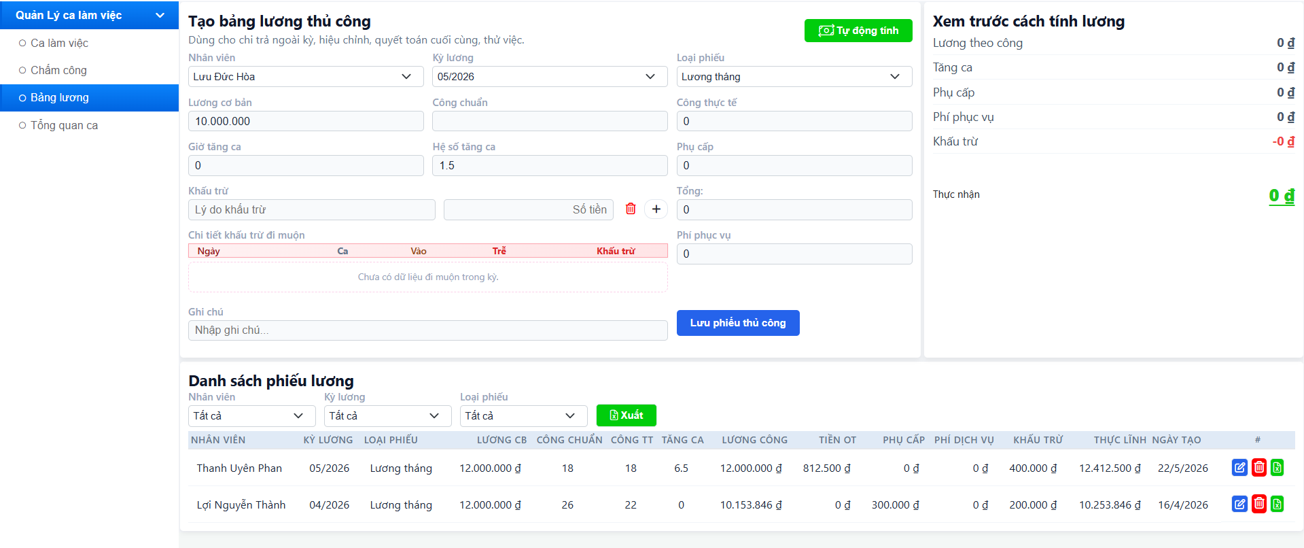This screenshot has height=548, width=1304.
Task: Focus Số tiền deduction amount field
Action: pyautogui.click(x=528, y=209)
